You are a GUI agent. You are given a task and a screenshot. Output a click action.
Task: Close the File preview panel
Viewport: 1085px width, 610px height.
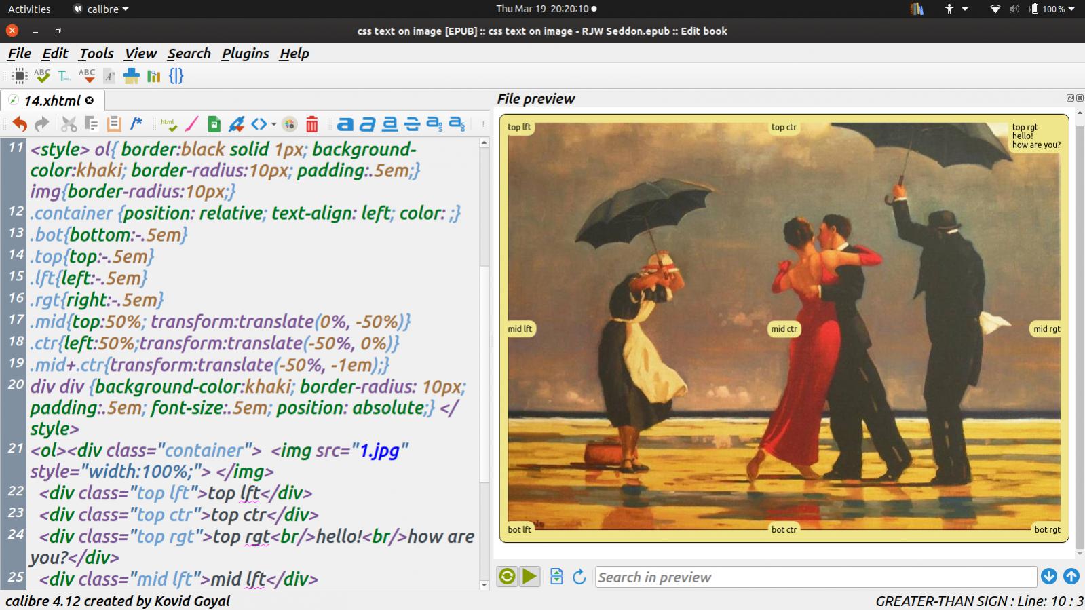point(1080,98)
